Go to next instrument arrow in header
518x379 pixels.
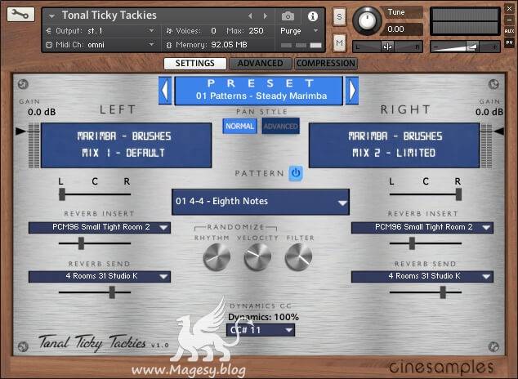pos(265,16)
